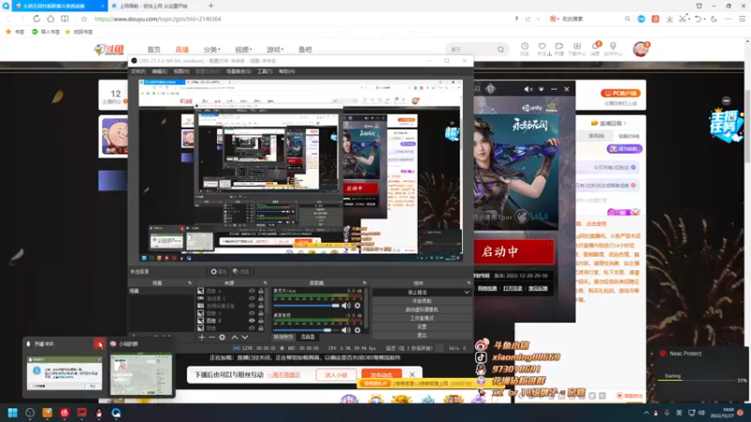Pop out the 混音器 dock panel icon

pyautogui.click(x=364, y=283)
